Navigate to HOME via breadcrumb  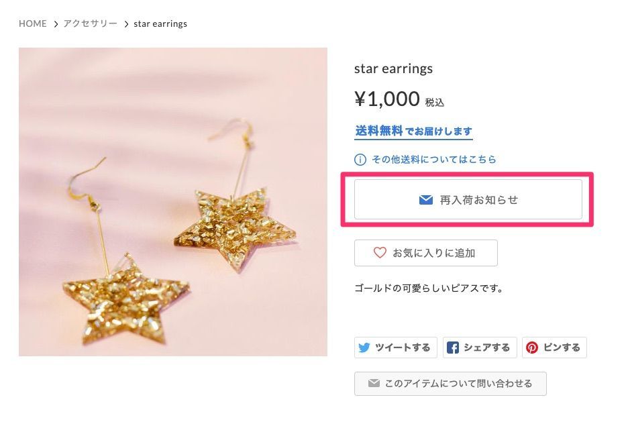tap(32, 23)
